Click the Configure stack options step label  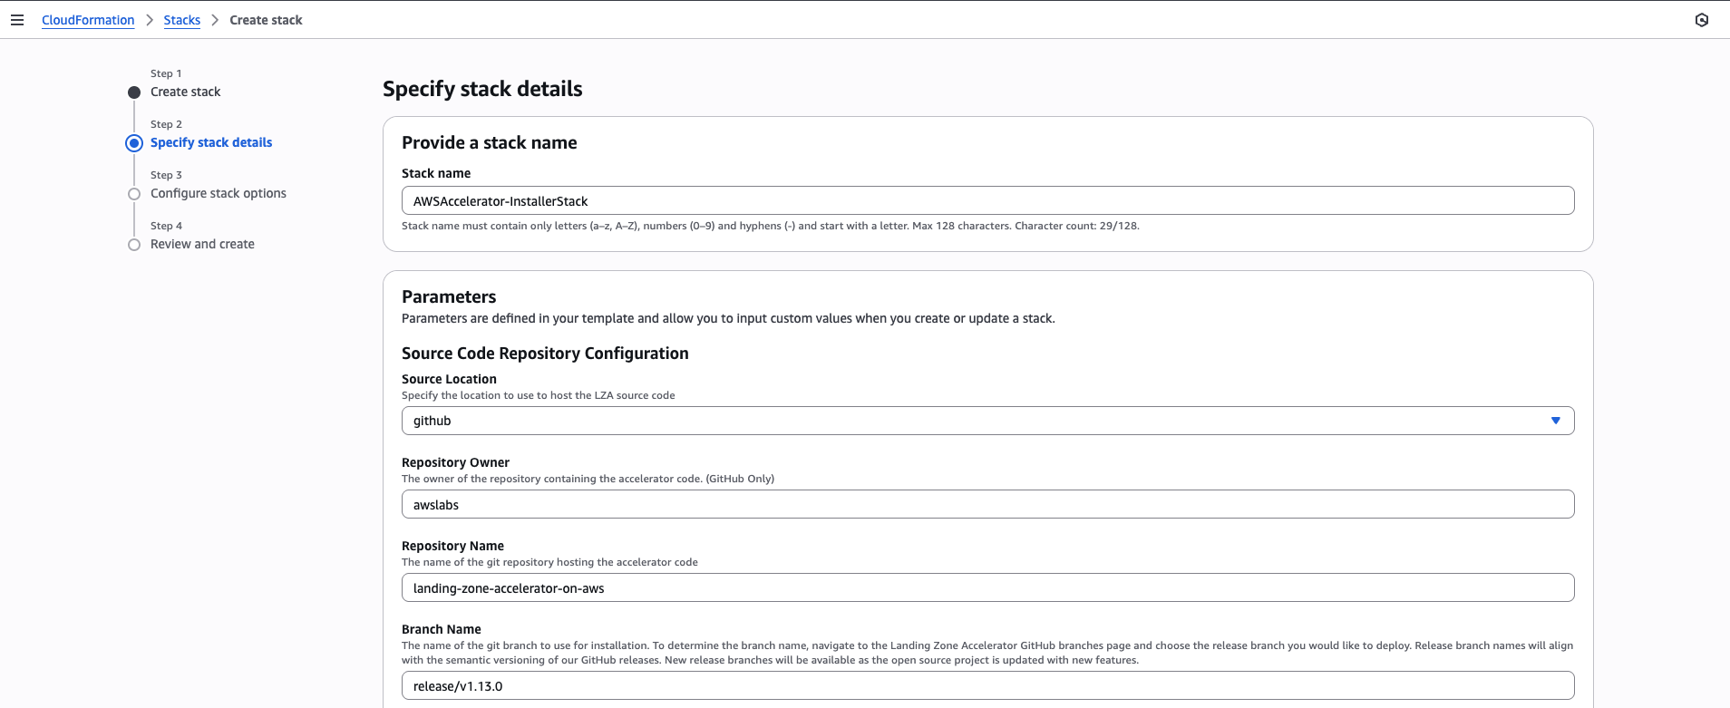pos(218,193)
